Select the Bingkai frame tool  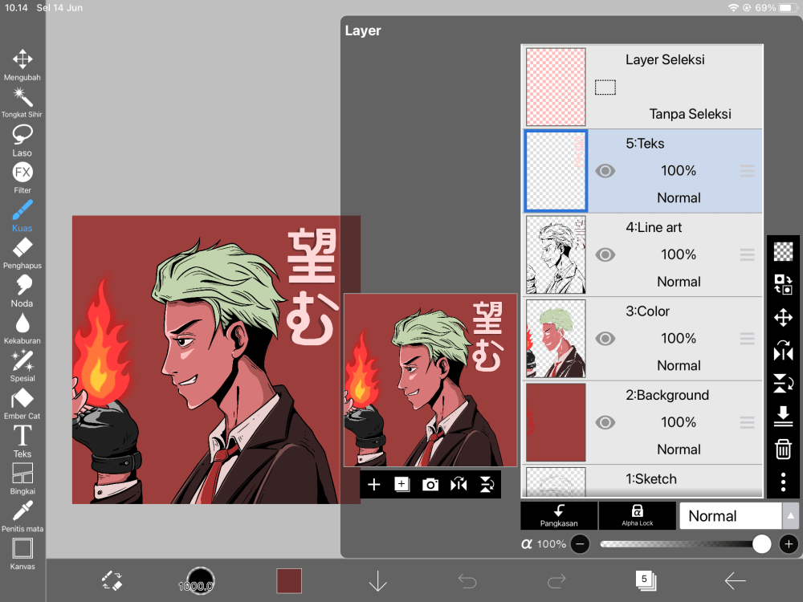coord(22,478)
